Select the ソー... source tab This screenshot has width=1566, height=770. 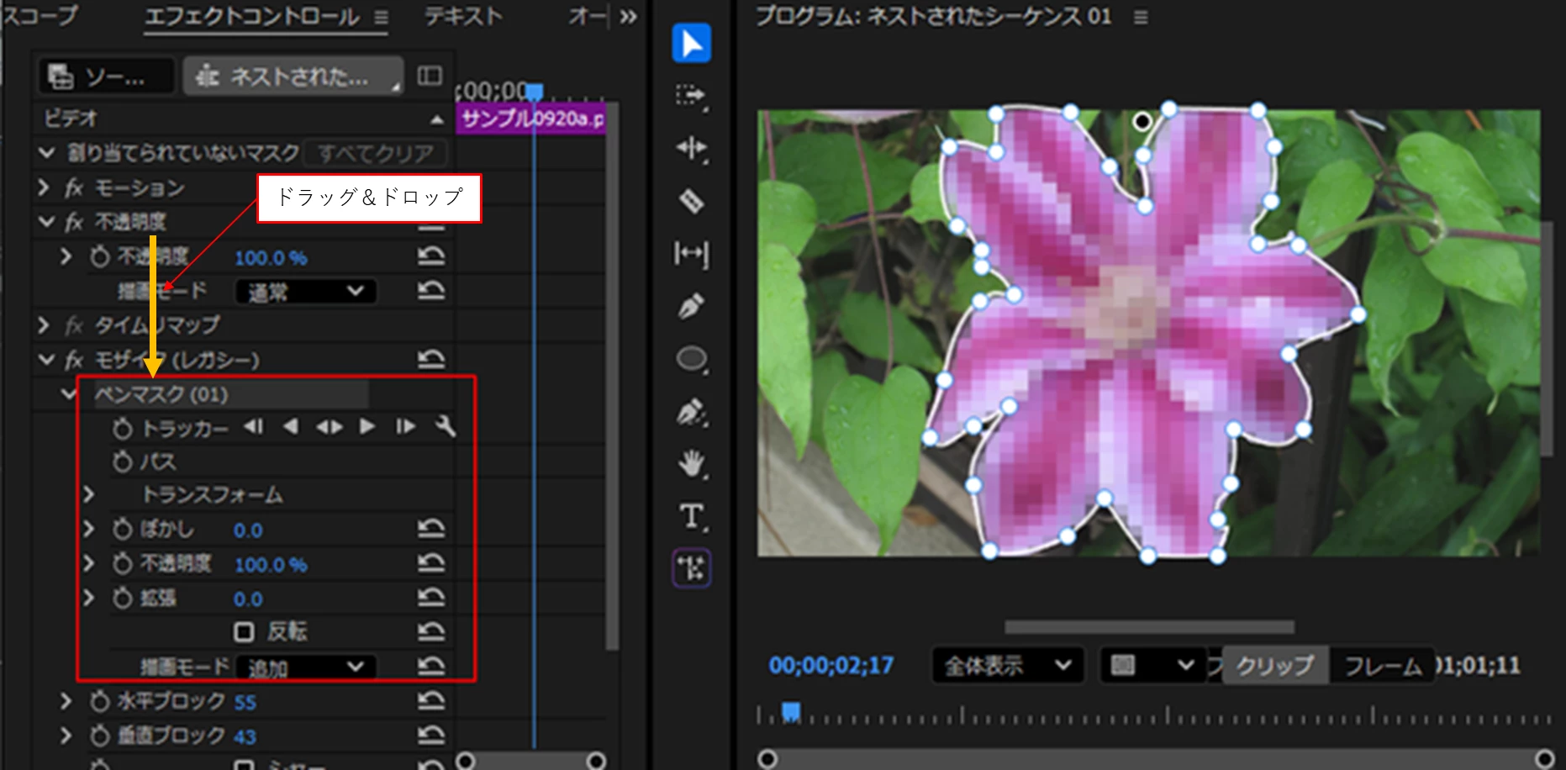click(x=106, y=76)
